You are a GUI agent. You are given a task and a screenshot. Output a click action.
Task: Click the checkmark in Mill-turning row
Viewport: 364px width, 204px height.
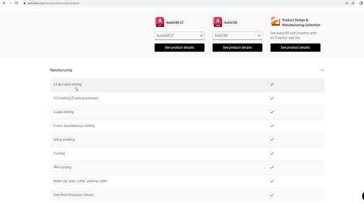pyautogui.click(x=272, y=167)
